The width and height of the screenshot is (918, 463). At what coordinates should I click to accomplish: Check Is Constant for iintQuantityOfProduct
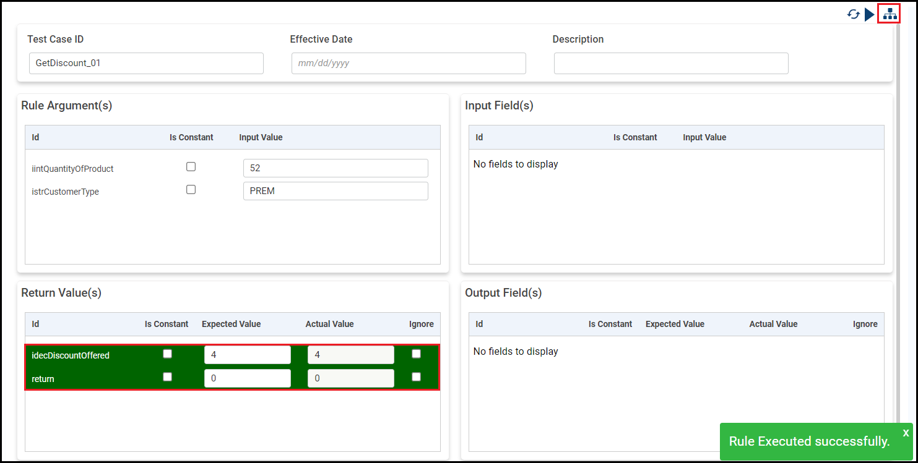[191, 167]
